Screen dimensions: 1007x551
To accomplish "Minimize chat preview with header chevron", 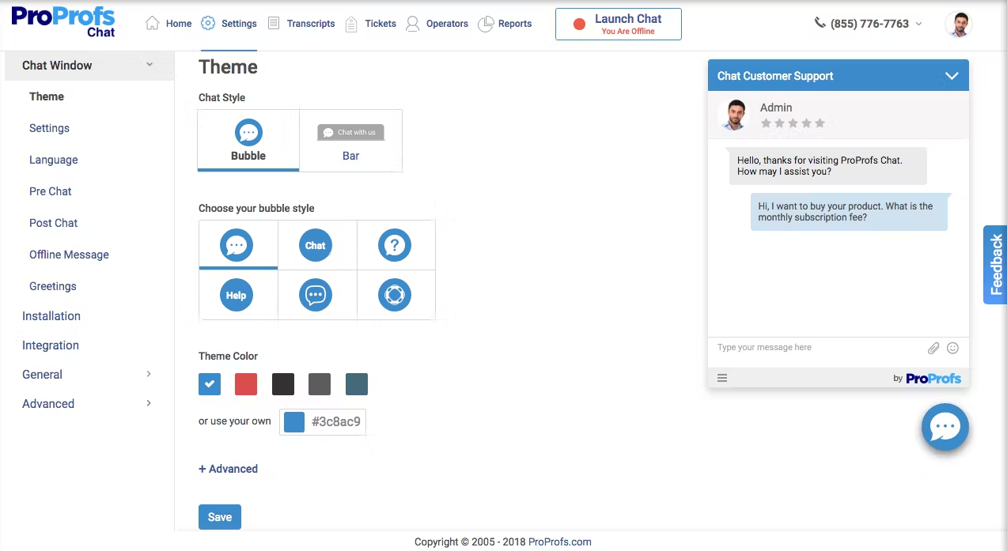I will coord(952,76).
